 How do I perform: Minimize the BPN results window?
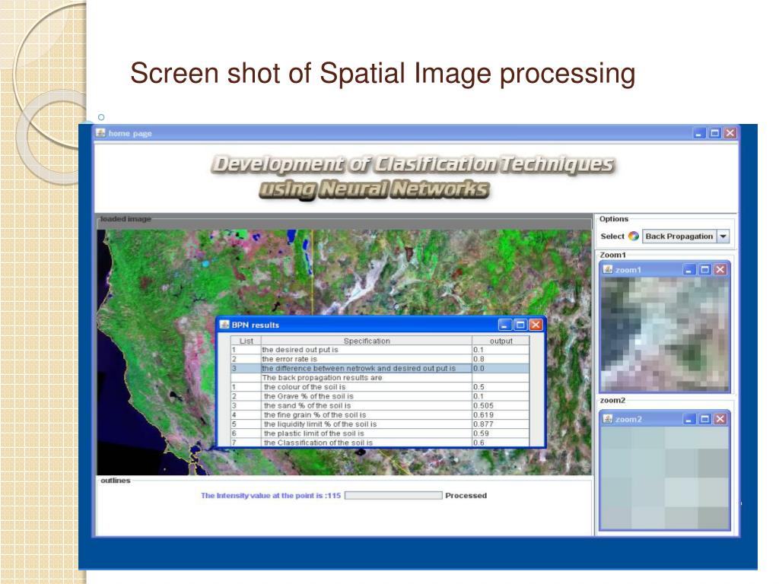[505, 325]
